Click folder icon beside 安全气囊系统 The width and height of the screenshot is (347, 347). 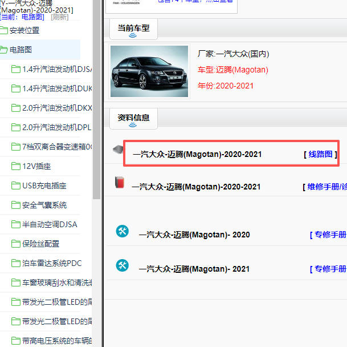[16, 205]
